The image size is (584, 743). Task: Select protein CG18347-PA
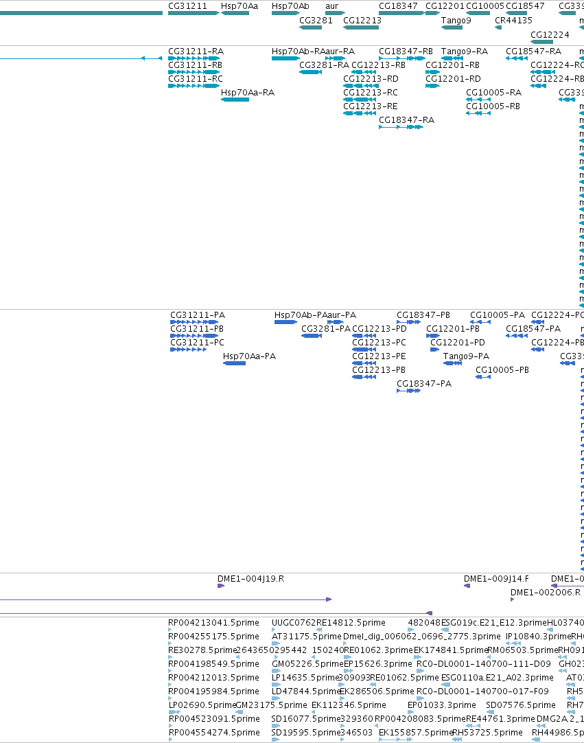point(424,384)
